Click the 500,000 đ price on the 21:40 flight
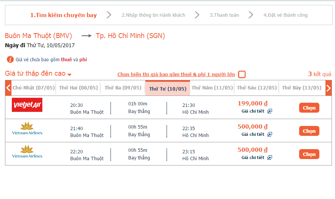 [x=253, y=127]
